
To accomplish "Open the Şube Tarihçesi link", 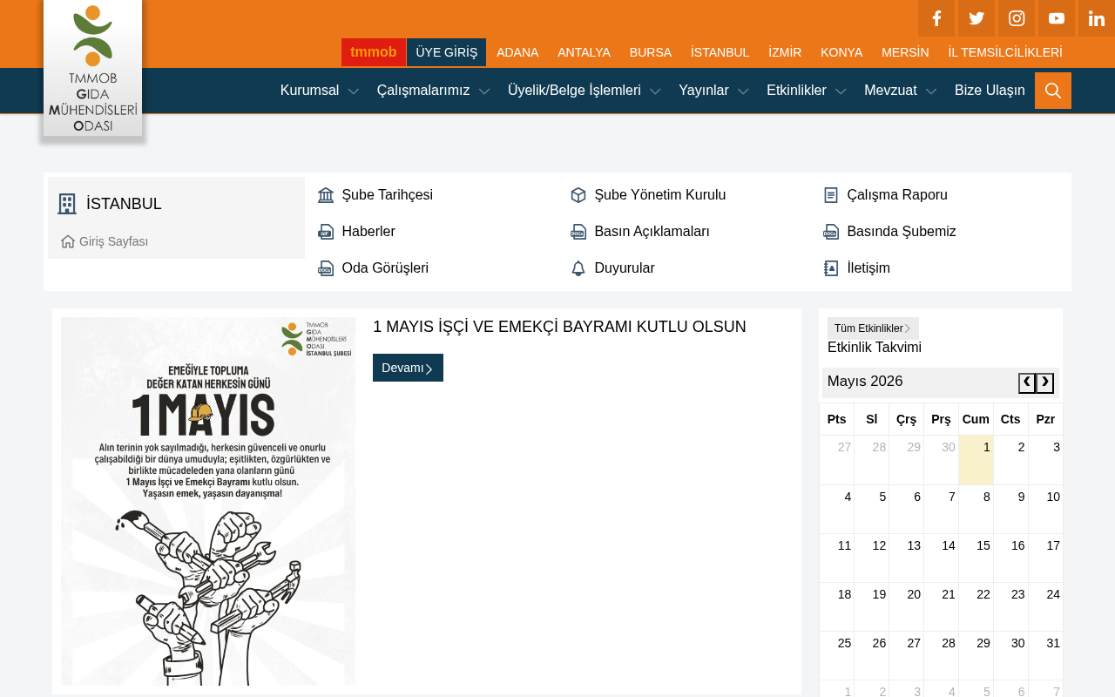I will point(388,195).
